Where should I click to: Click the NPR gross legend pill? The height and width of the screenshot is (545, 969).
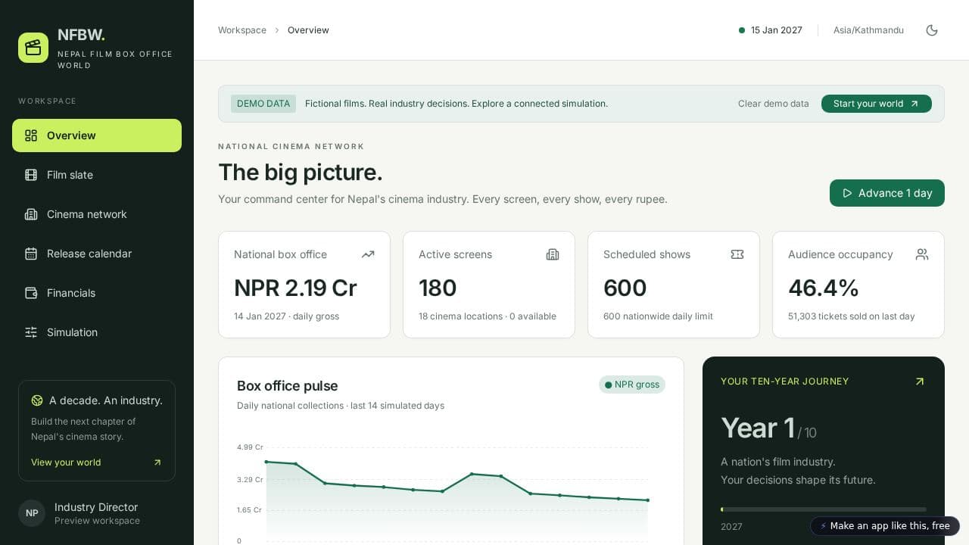[632, 385]
